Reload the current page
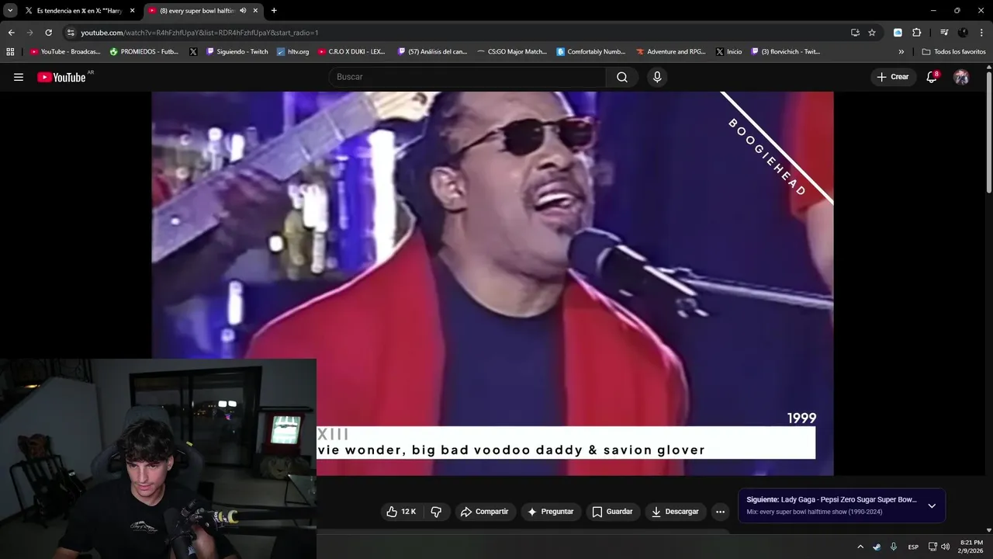This screenshot has width=993, height=559. [x=48, y=33]
